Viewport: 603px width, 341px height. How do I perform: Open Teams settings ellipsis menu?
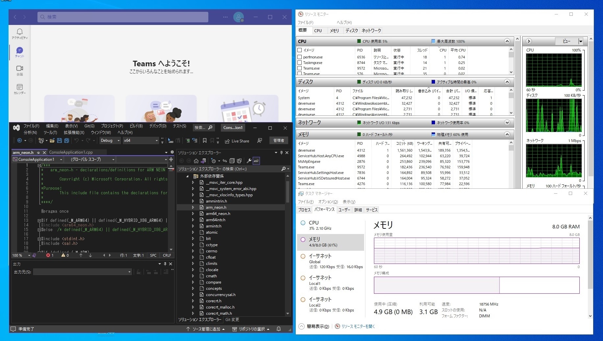coord(225,17)
